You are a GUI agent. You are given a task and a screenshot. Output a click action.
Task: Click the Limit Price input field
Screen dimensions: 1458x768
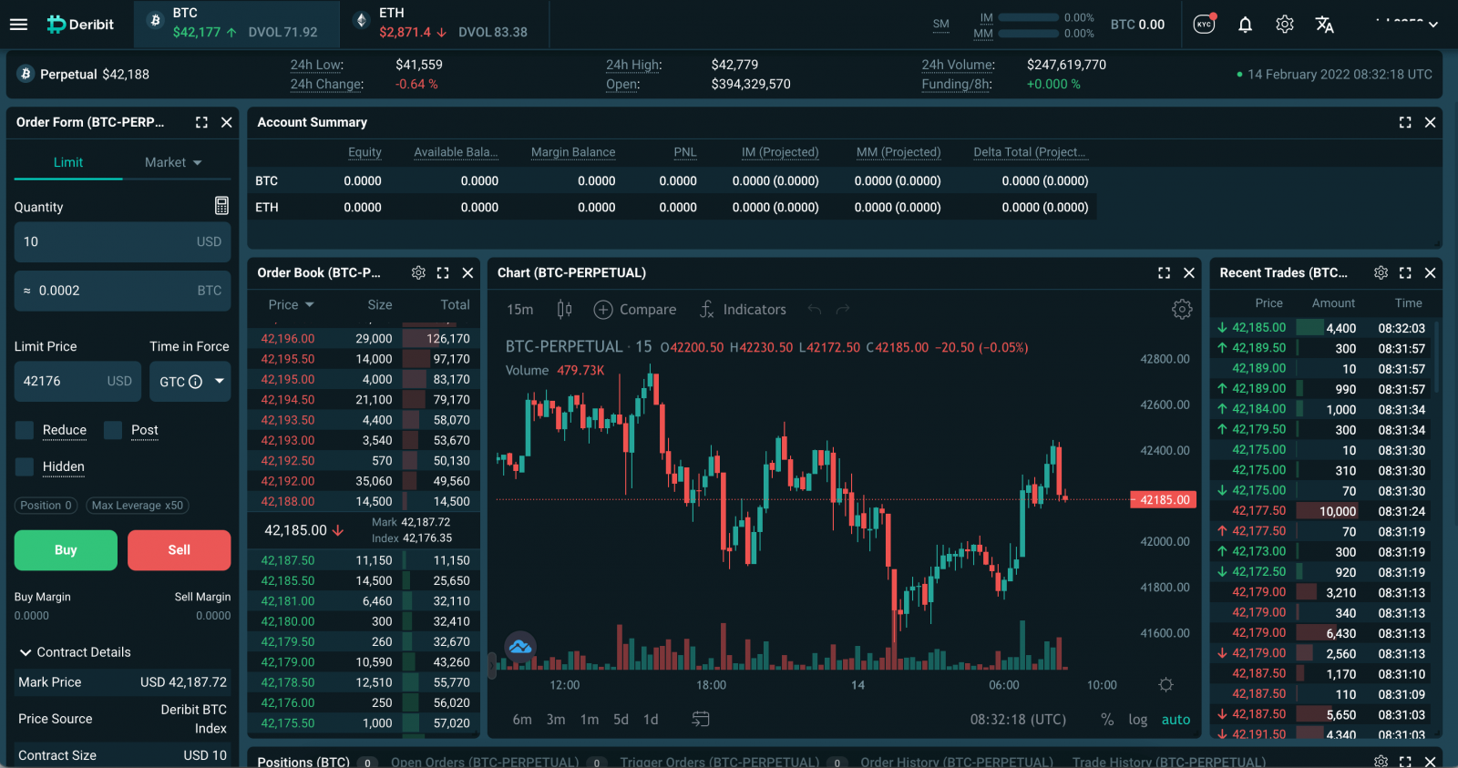pos(64,382)
